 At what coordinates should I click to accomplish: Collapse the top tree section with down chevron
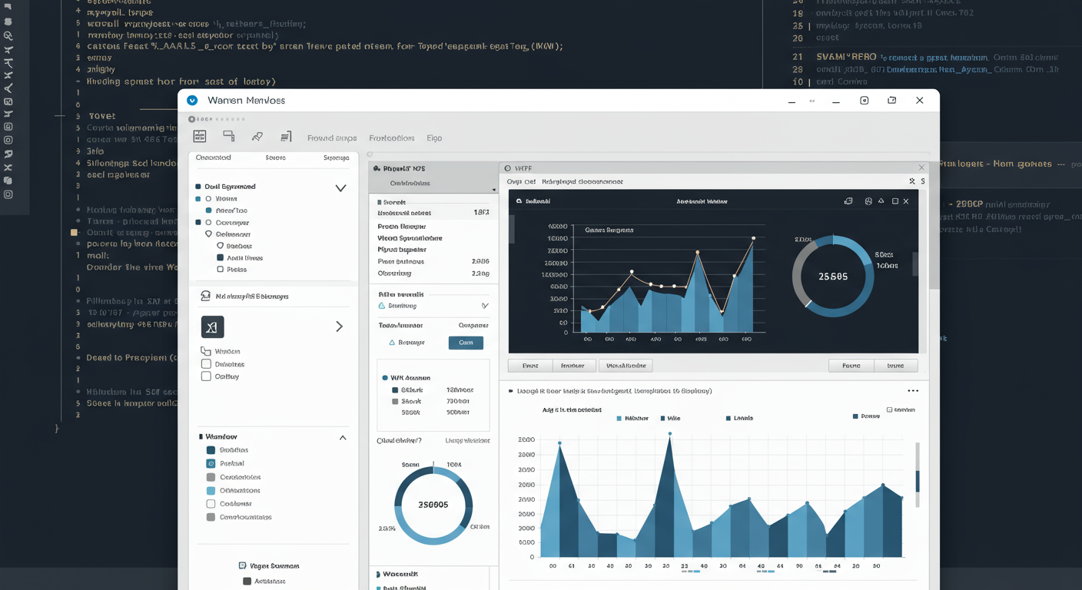[x=340, y=188]
